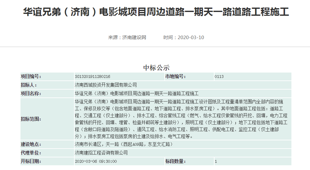
Task: Click the 项目编号 label cell
Action: pos(47,77)
